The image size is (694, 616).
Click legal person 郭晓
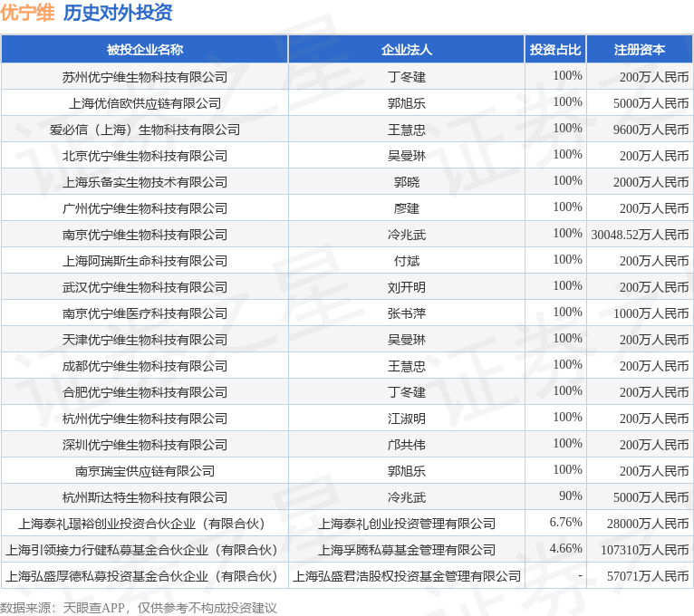click(406, 182)
